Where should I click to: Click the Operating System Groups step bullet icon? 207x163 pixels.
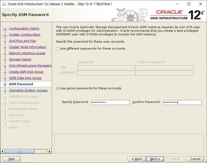tap(5, 91)
